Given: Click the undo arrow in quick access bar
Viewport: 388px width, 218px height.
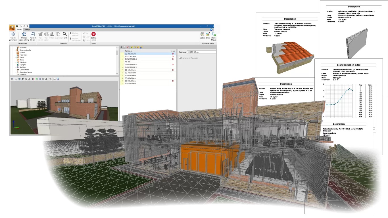Looking at the screenshot, I should [20, 26].
